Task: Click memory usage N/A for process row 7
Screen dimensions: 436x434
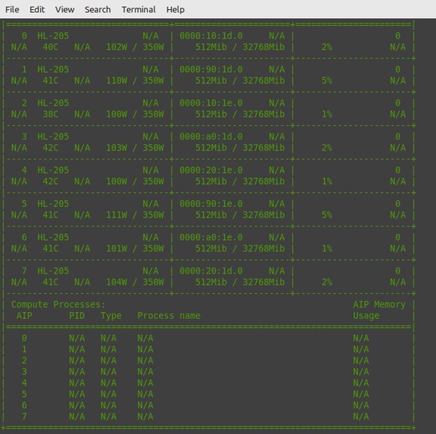Action: tap(361, 417)
